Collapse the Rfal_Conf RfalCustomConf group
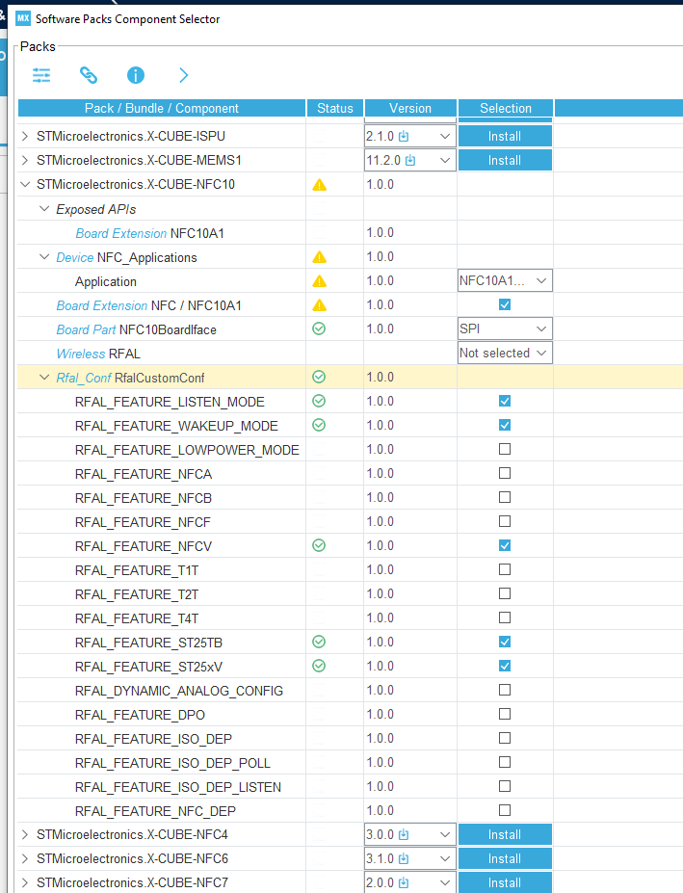 click(x=44, y=378)
